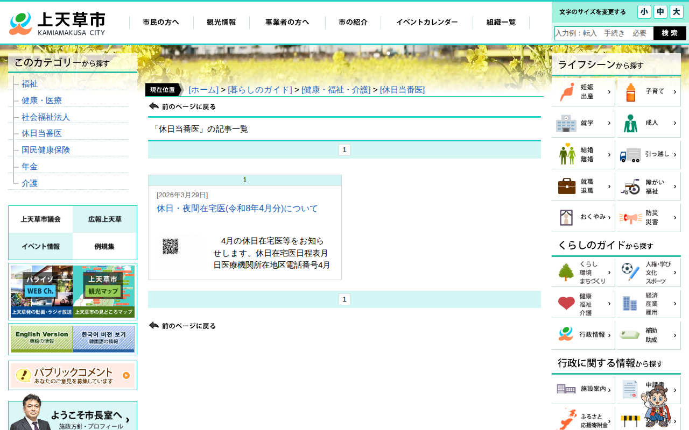The height and width of the screenshot is (430, 689).
Task: Open the 観光情報 menu item
Action: tap(221, 23)
